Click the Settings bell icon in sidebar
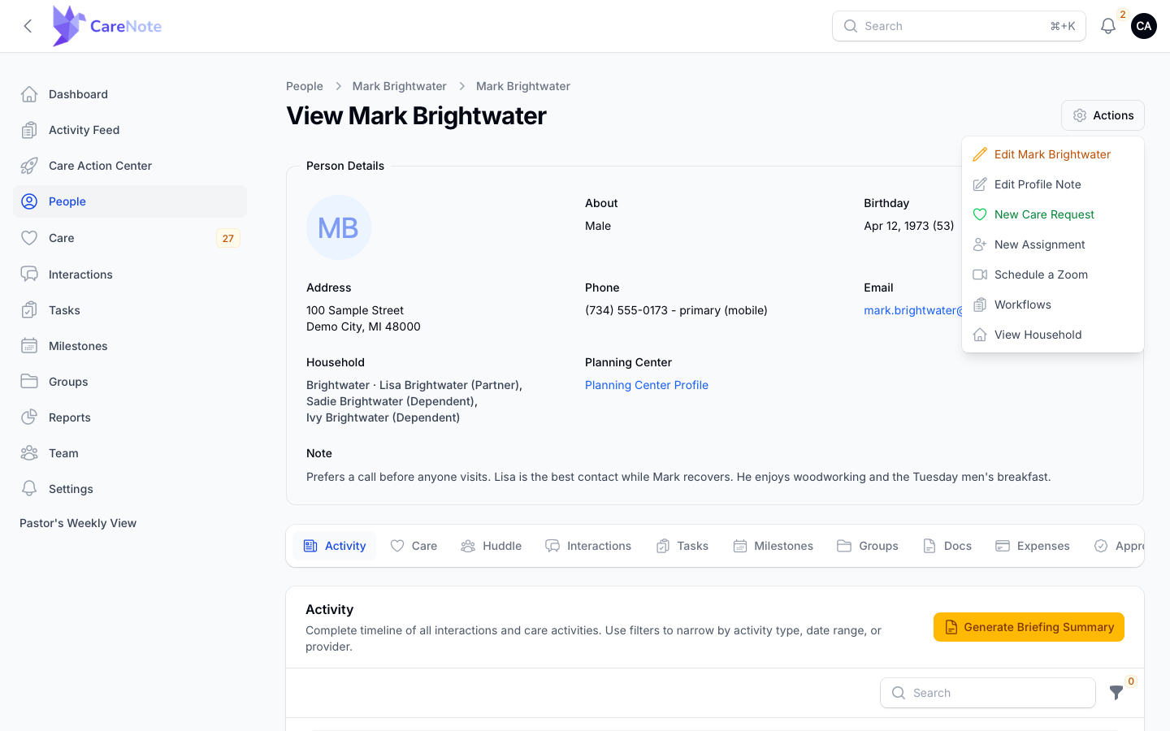Image resolution: width=1170 pixels, height=731 pixels. click(29, 489)
